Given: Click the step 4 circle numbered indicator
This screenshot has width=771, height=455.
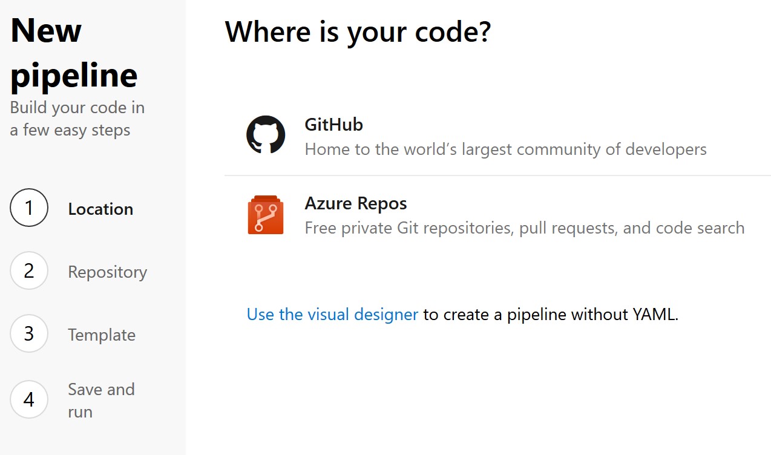Looking at the screenshot, I should pyautogui.click(x=28, y=399).
